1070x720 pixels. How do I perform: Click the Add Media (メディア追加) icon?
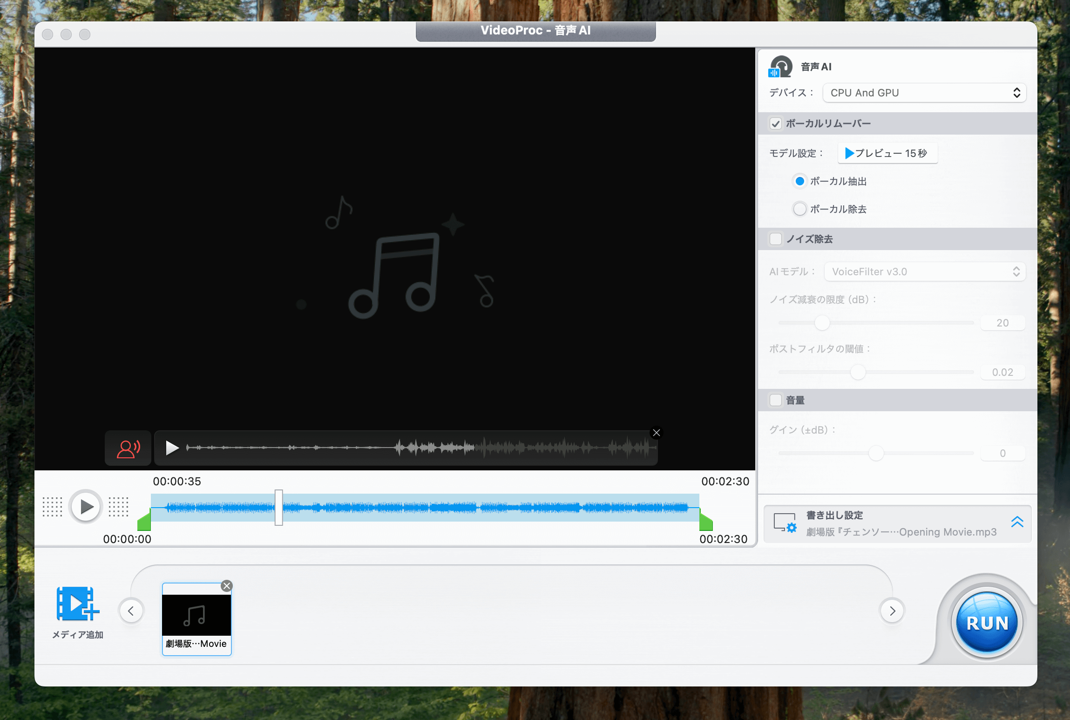click(77, 604)
